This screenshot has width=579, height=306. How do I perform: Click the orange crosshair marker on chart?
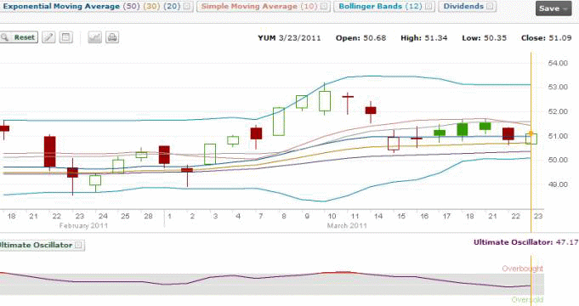(531, 133)
